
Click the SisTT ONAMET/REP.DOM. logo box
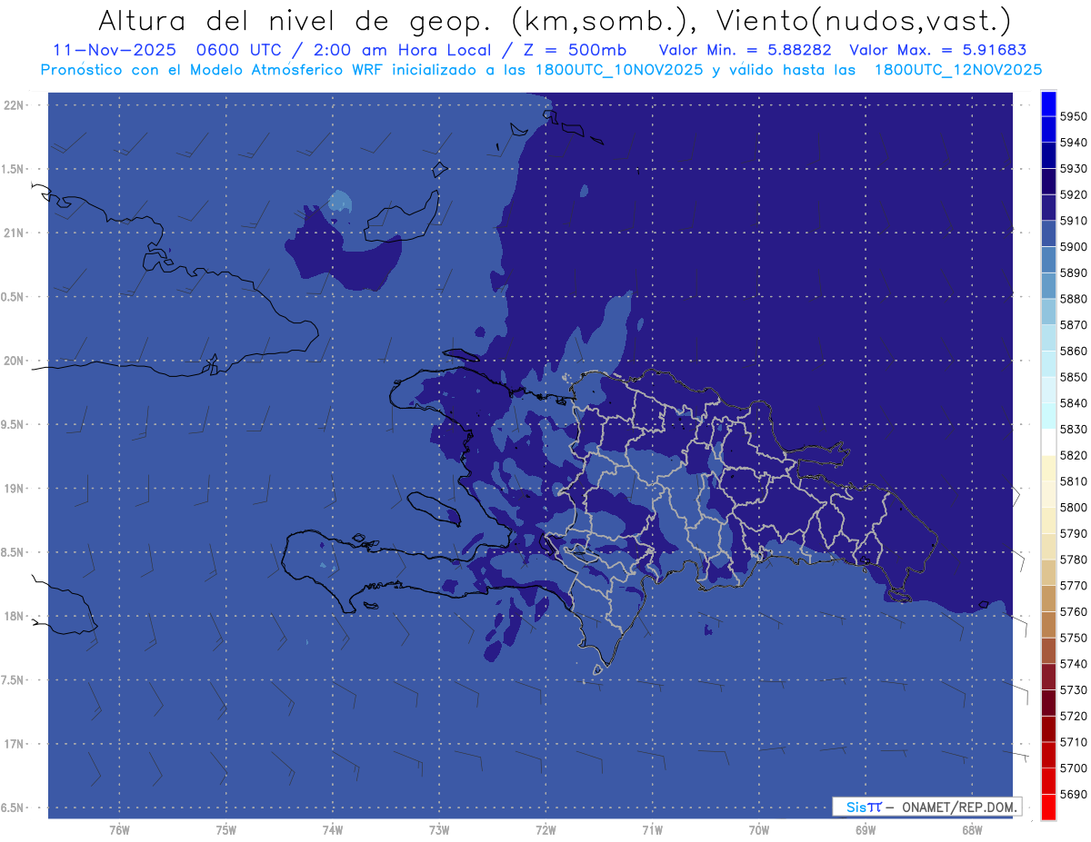pos(926,807)
